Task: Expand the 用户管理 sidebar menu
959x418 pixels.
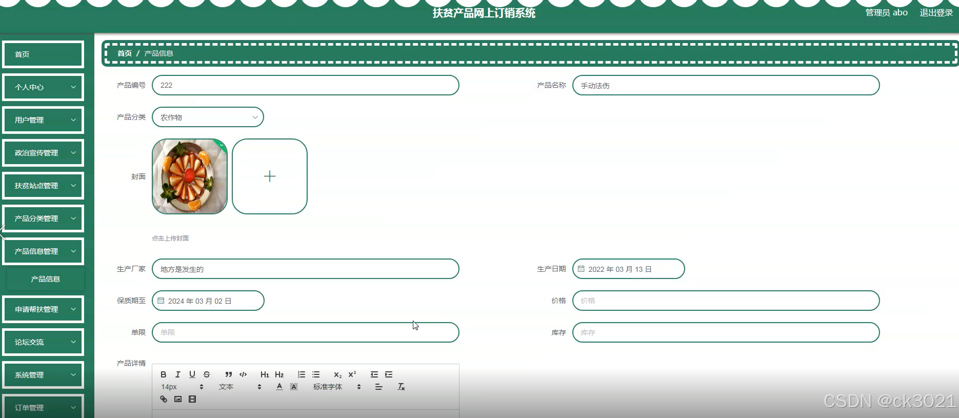Action: click(43, 120)
